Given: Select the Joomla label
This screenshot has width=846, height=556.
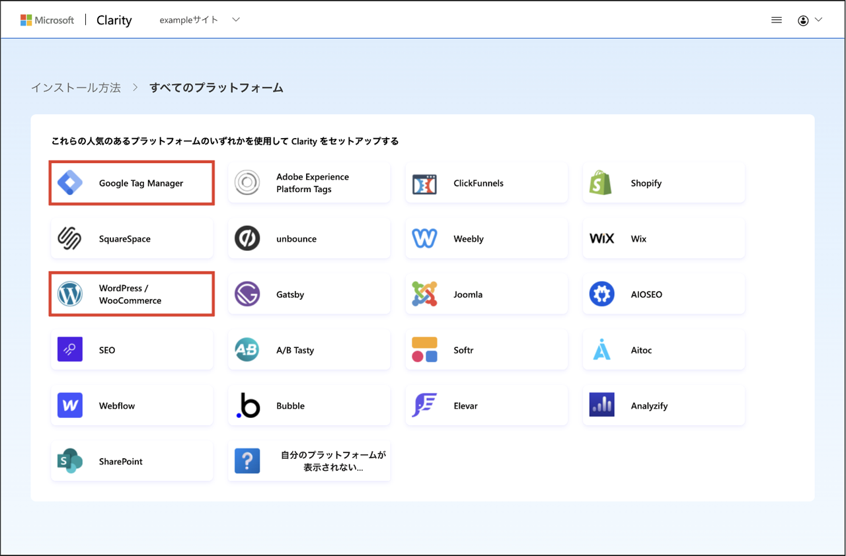Looking at the screenshot, I should pyautogui.click(x=468, y=294).
